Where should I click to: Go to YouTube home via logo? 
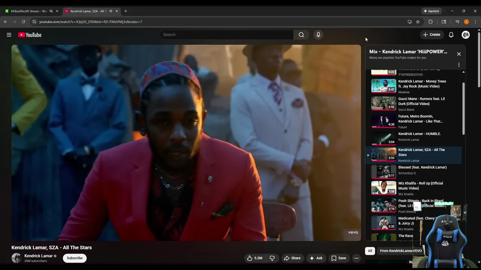point(30,35)
